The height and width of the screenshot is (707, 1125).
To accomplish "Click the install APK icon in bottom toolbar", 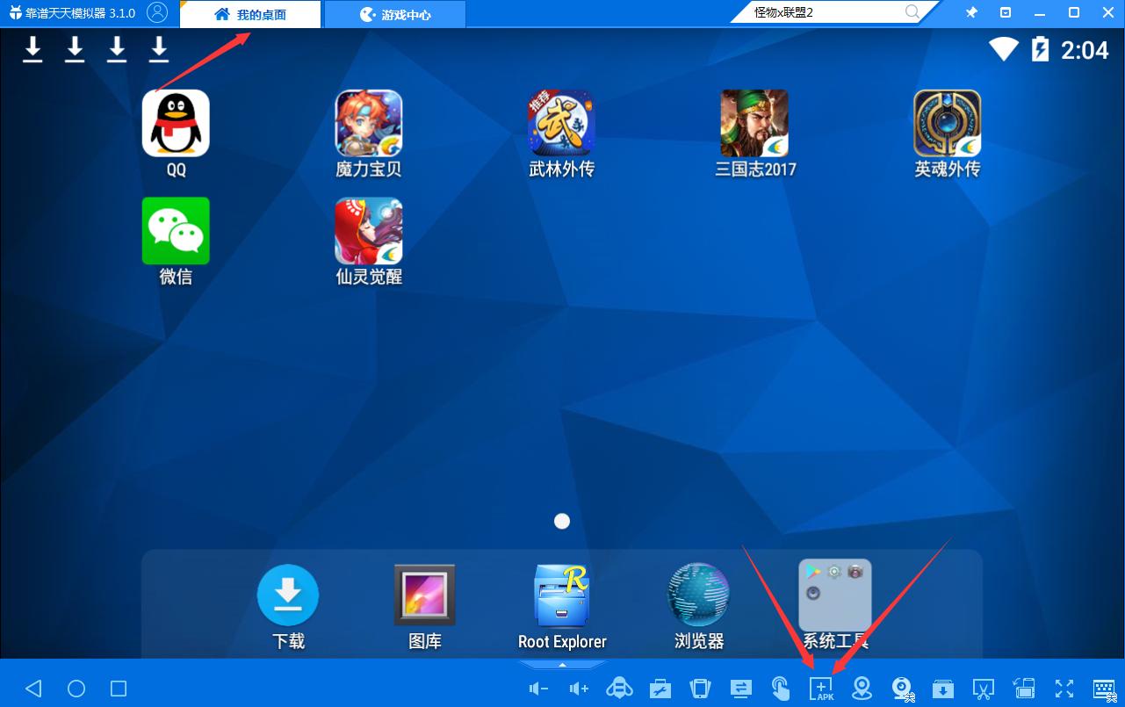I will coord(821,689).
